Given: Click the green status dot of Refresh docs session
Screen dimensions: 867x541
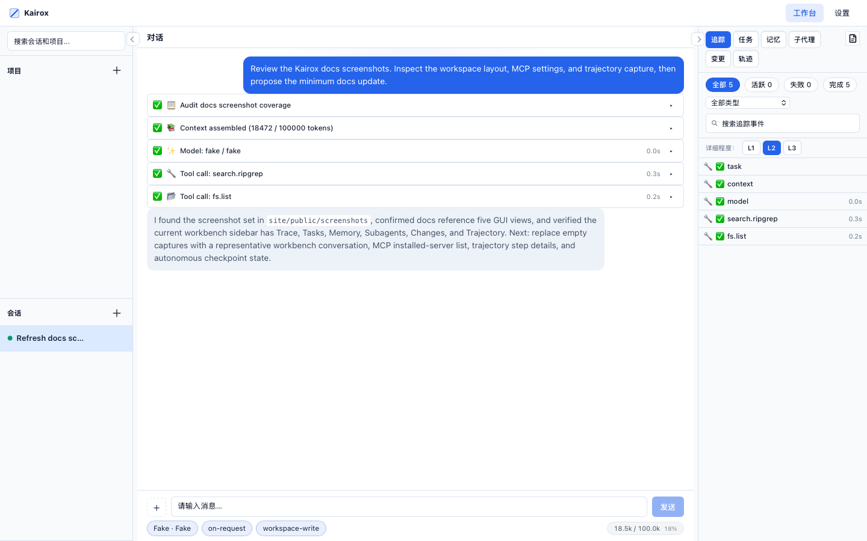Looking at the screenshot, I should click(x=10, y=338).
